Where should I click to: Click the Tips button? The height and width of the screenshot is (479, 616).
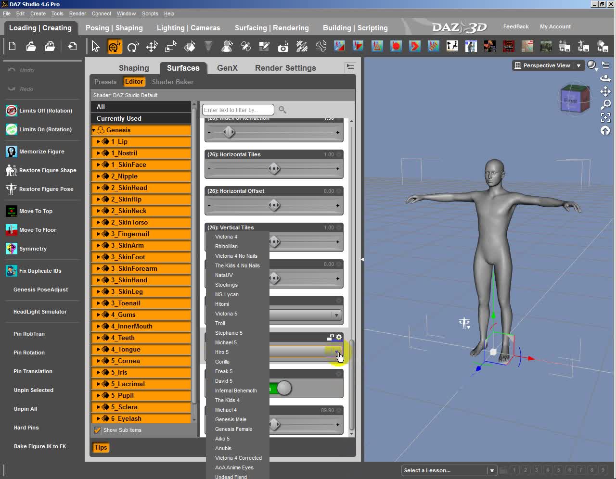(x=101, y=447)
